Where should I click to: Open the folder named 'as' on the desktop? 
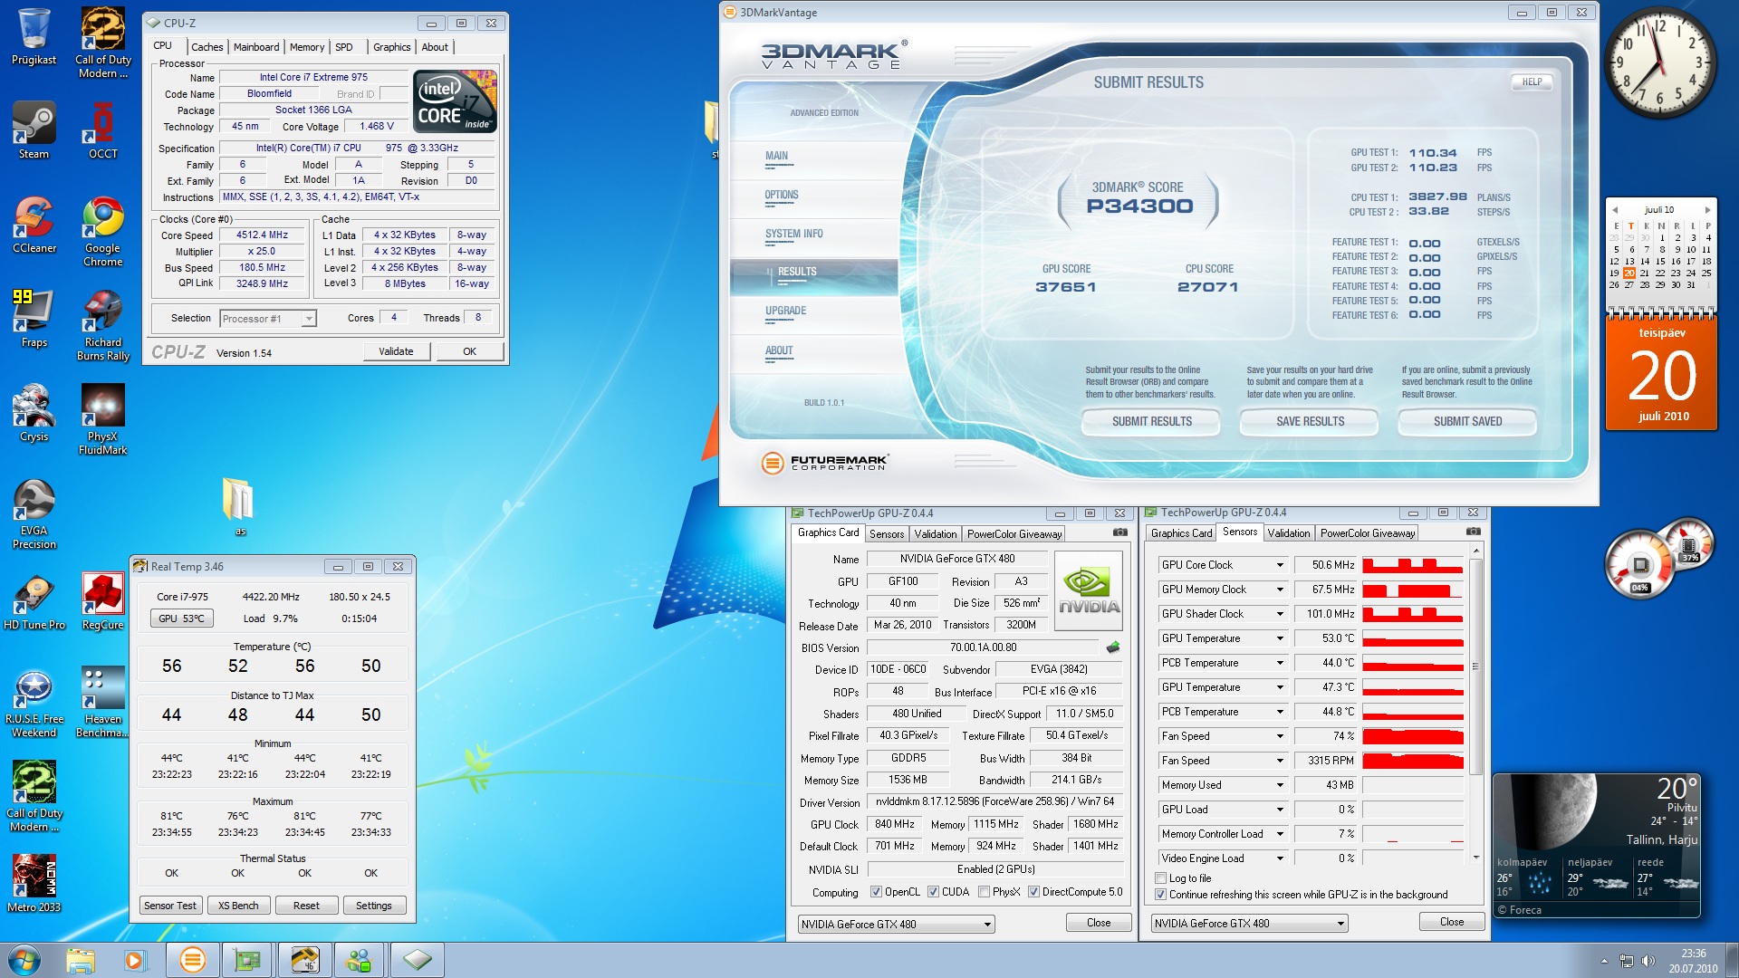click(239, 505)
